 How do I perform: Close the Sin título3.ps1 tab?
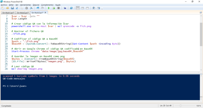tap(45, 13)
